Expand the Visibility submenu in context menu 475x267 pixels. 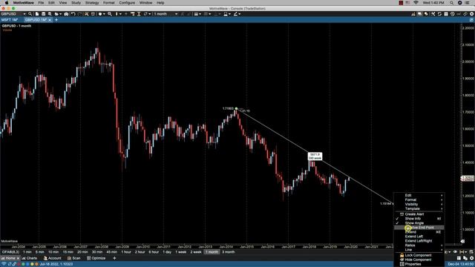tap(419, 205)
